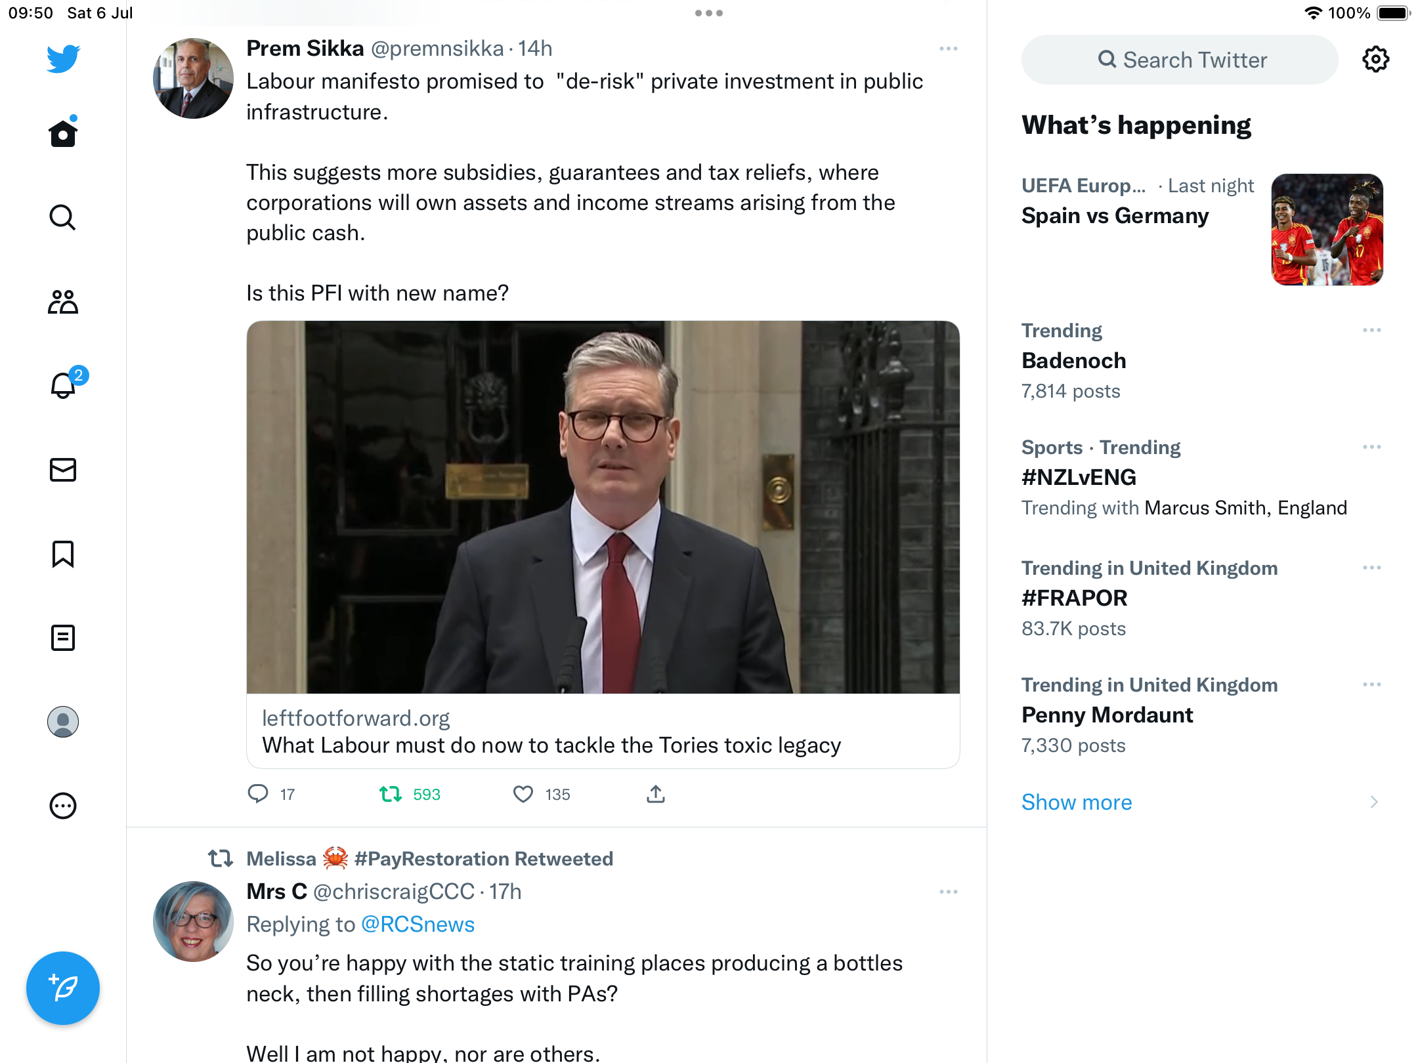Screen dimensions: 1418x1063
Task: Open Notifications bell with 2 badge
Action: click(64, 385)
